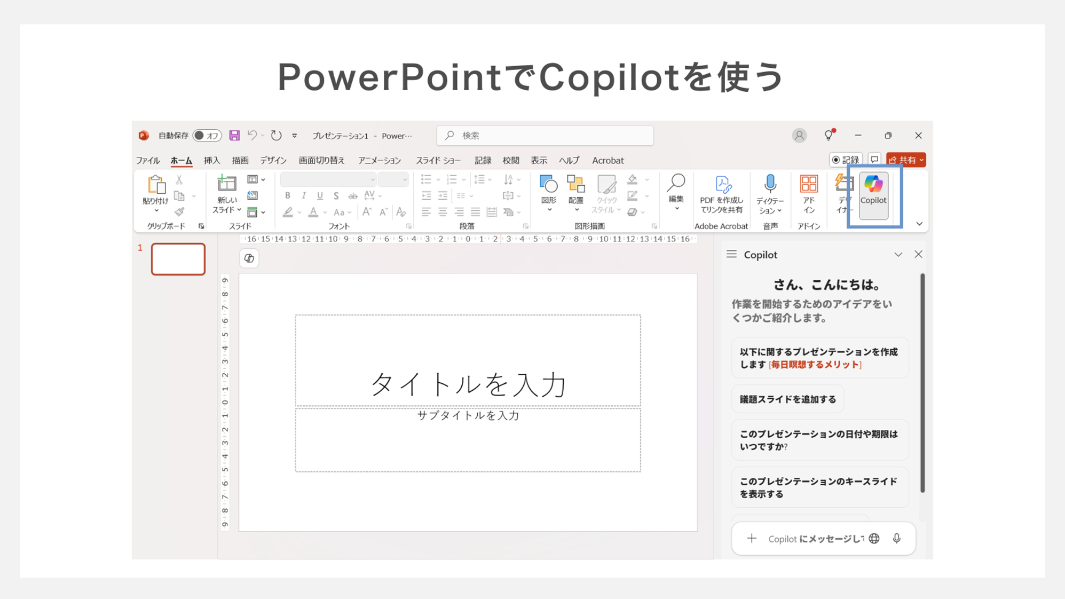Viewport: 1065px width, 599px height.
Task: Toggle Italic formatting button
Action: pyautogui.click(x=304, y=196)
